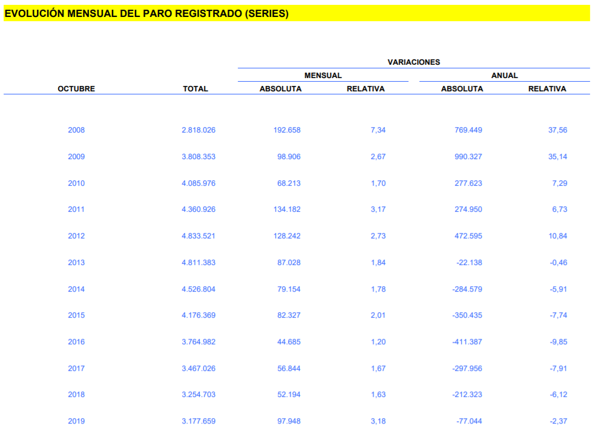Click the total value 4.176.369

198,315
